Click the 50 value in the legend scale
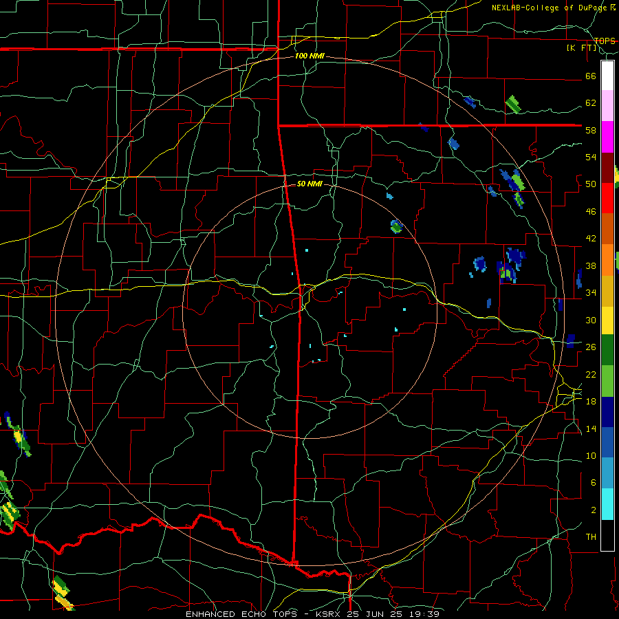The height and width of the screenshot is (619, 619). (x=591, y=184)
